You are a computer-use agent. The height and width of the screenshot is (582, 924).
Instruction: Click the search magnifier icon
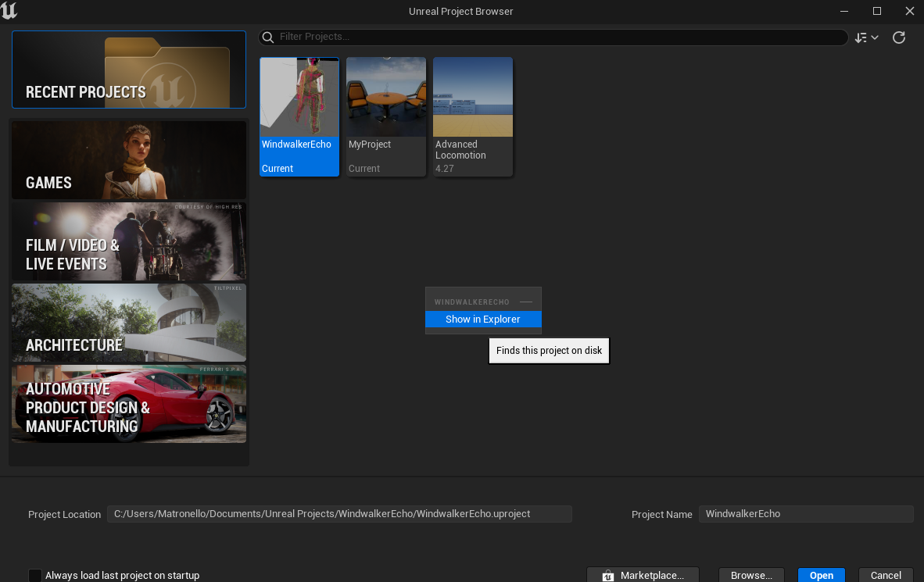pyautogui.click(x=268, y=37)
